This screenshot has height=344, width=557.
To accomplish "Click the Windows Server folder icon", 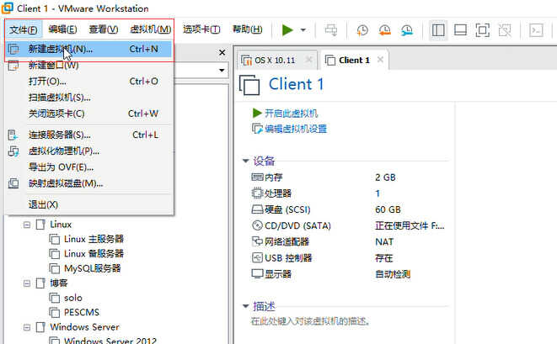I will tap(40, 327).
